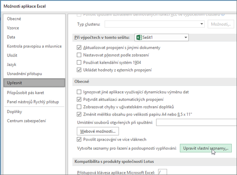This screenshot has width=237, height=175.
Task: Click the Přístupová klávesa aplikace Excel field
Action: click(x=162, y=172)
